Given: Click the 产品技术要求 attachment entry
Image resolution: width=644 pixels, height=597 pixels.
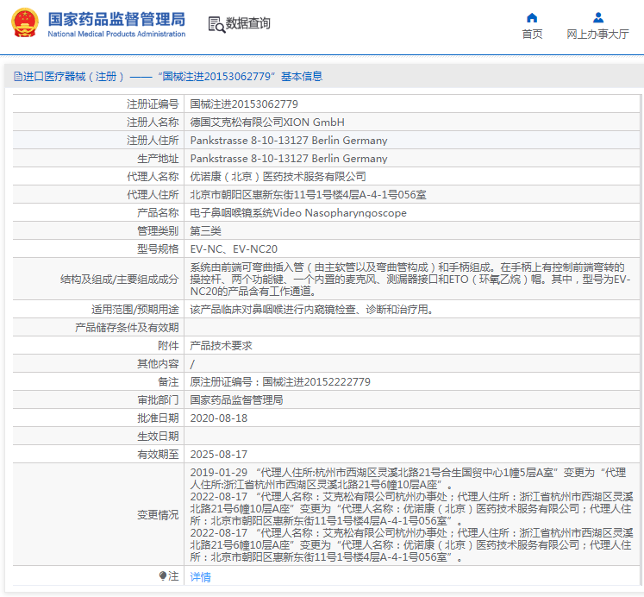Looking at the screenshot, I should click(x=221, y=345).
